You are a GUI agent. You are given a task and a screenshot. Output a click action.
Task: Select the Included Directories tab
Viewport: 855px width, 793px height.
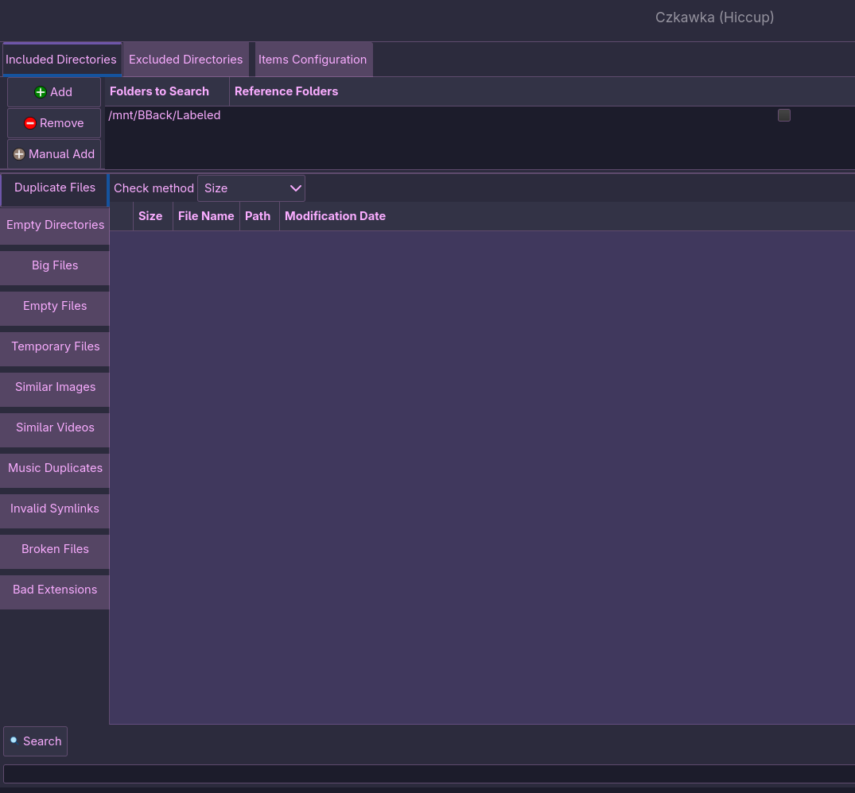(x=61, y=60)
